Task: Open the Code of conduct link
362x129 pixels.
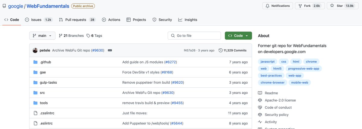Action: [275, 108]
